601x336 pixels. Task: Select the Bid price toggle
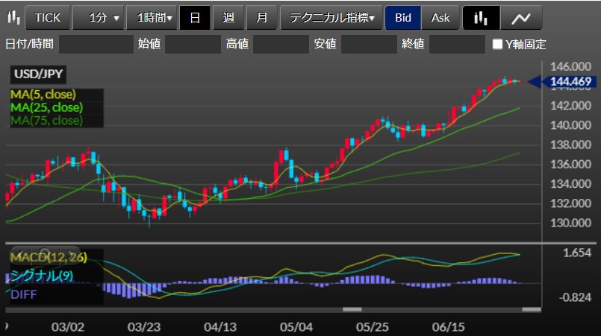402,17
